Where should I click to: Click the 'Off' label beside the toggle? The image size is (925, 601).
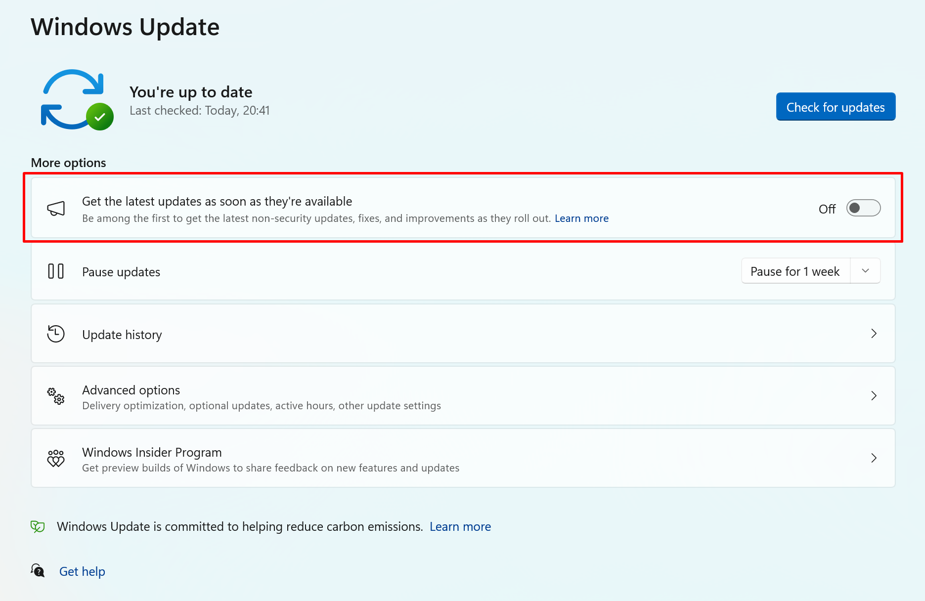tap(827, 209)
